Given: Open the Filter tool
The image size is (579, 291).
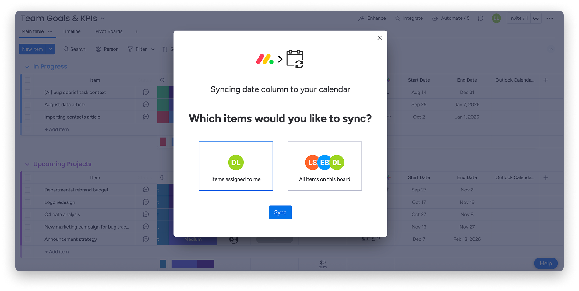Looking at the screenshot, I should (x=137, y=49).
